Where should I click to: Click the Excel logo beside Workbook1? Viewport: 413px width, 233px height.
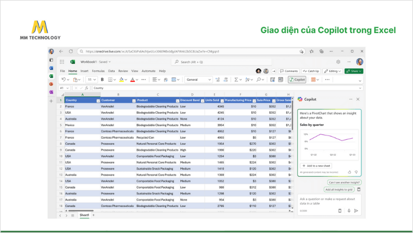73,62
